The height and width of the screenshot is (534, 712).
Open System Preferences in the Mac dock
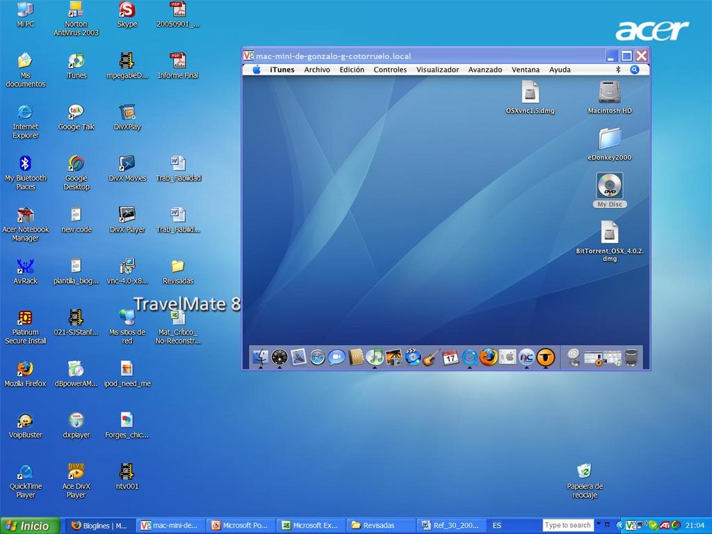tap(508, 357)
